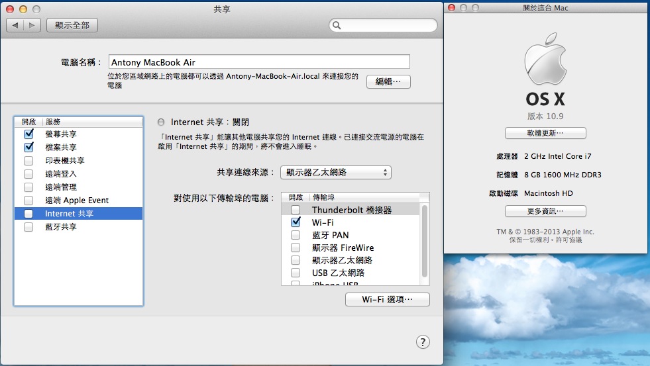The width and height of the screenshot is (650, 366).
Task: Select 印表機共享 row in services list
Action: pyautogui.click(x=79, y=161)
